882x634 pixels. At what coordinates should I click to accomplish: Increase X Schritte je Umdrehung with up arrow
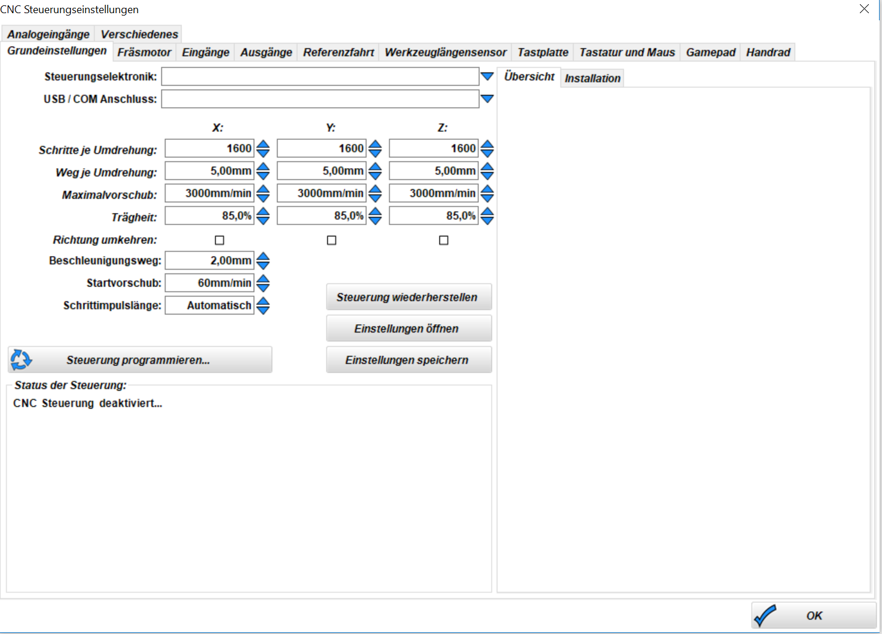pyautogui.click(x=263, y=144)
